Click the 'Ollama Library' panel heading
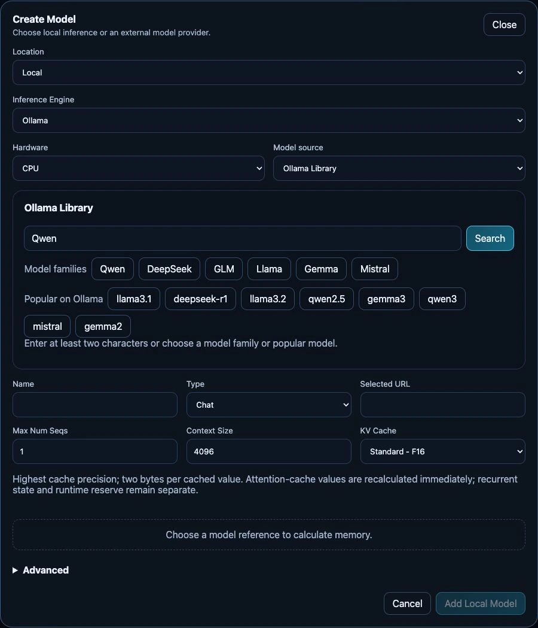Viewport: 538px width, 628px height. tap(59, 208)
